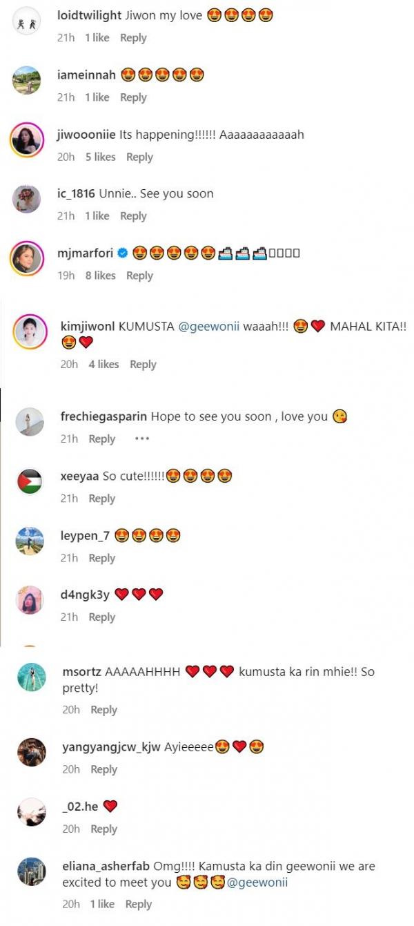
Task: Reply to leypen_7's comment
Action: pos(101,558)
